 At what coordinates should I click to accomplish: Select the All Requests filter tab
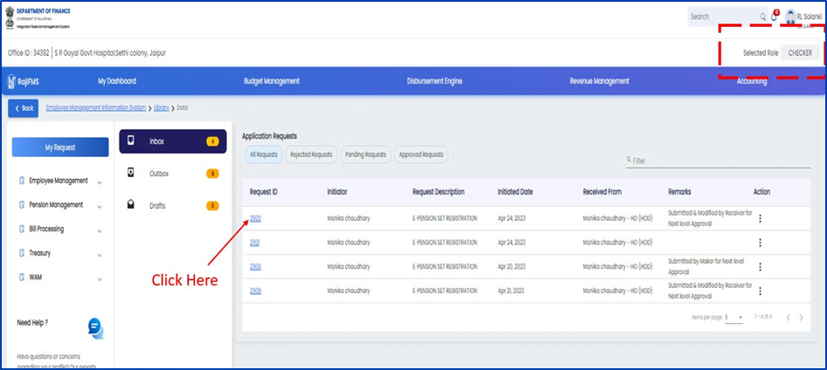263,154
